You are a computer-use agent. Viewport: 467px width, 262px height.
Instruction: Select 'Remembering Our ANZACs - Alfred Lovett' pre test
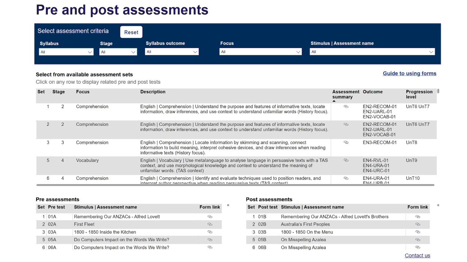coord(117,217)
